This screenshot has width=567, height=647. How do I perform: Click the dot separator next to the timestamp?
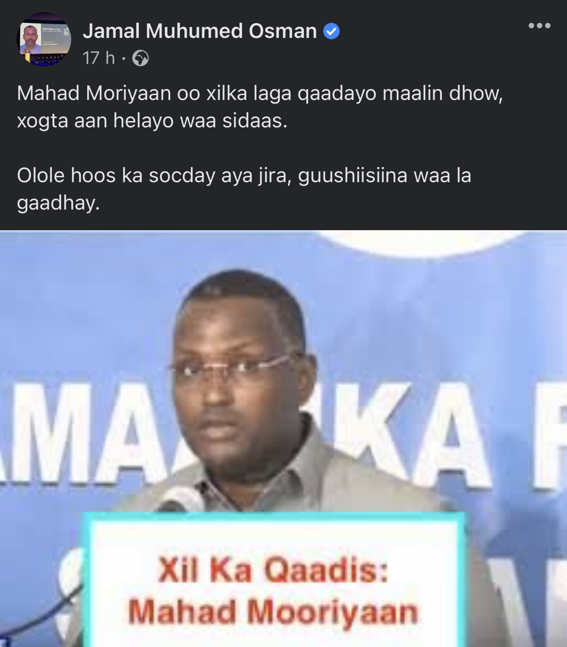click(123, 58)
